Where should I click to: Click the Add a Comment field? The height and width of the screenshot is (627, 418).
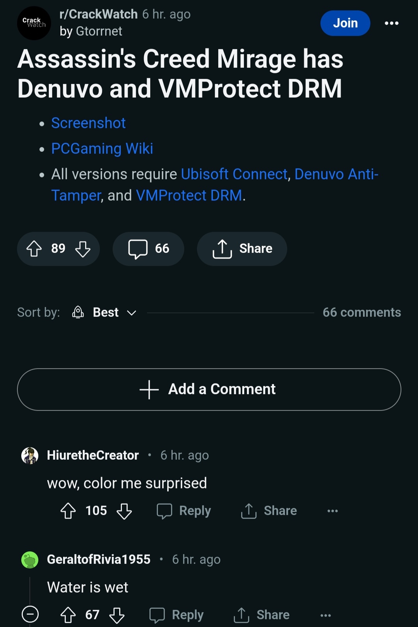209,389
